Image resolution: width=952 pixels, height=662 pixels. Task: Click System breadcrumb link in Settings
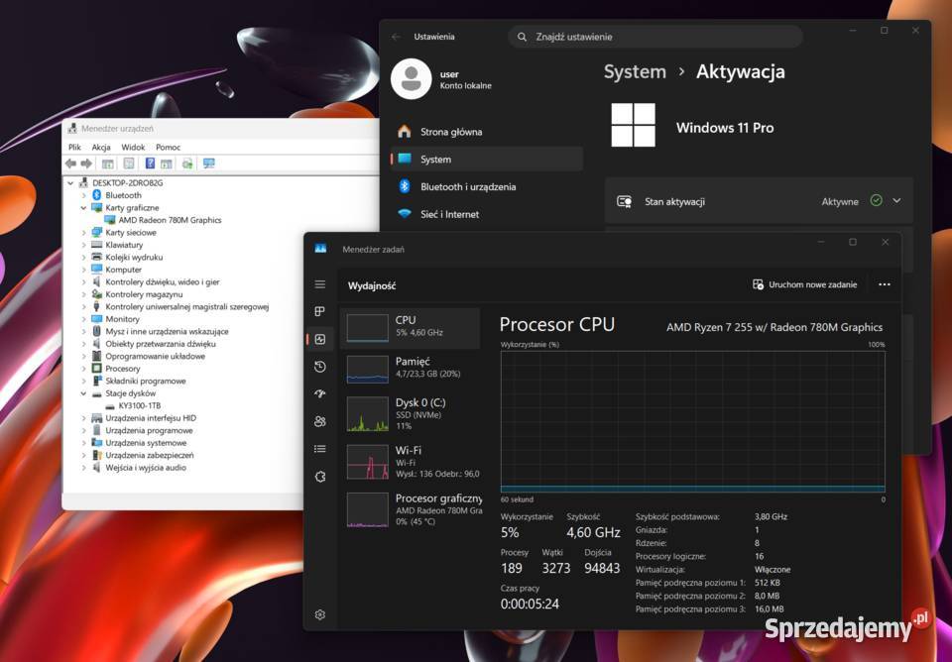635,71
